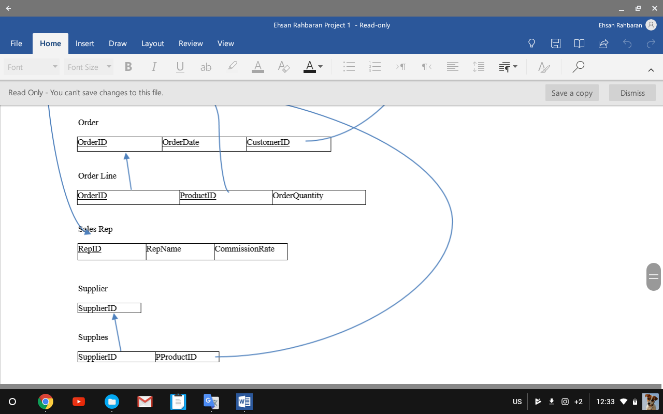Toggle Italic formatting
The image size is (663, 414).
(154, 67)
